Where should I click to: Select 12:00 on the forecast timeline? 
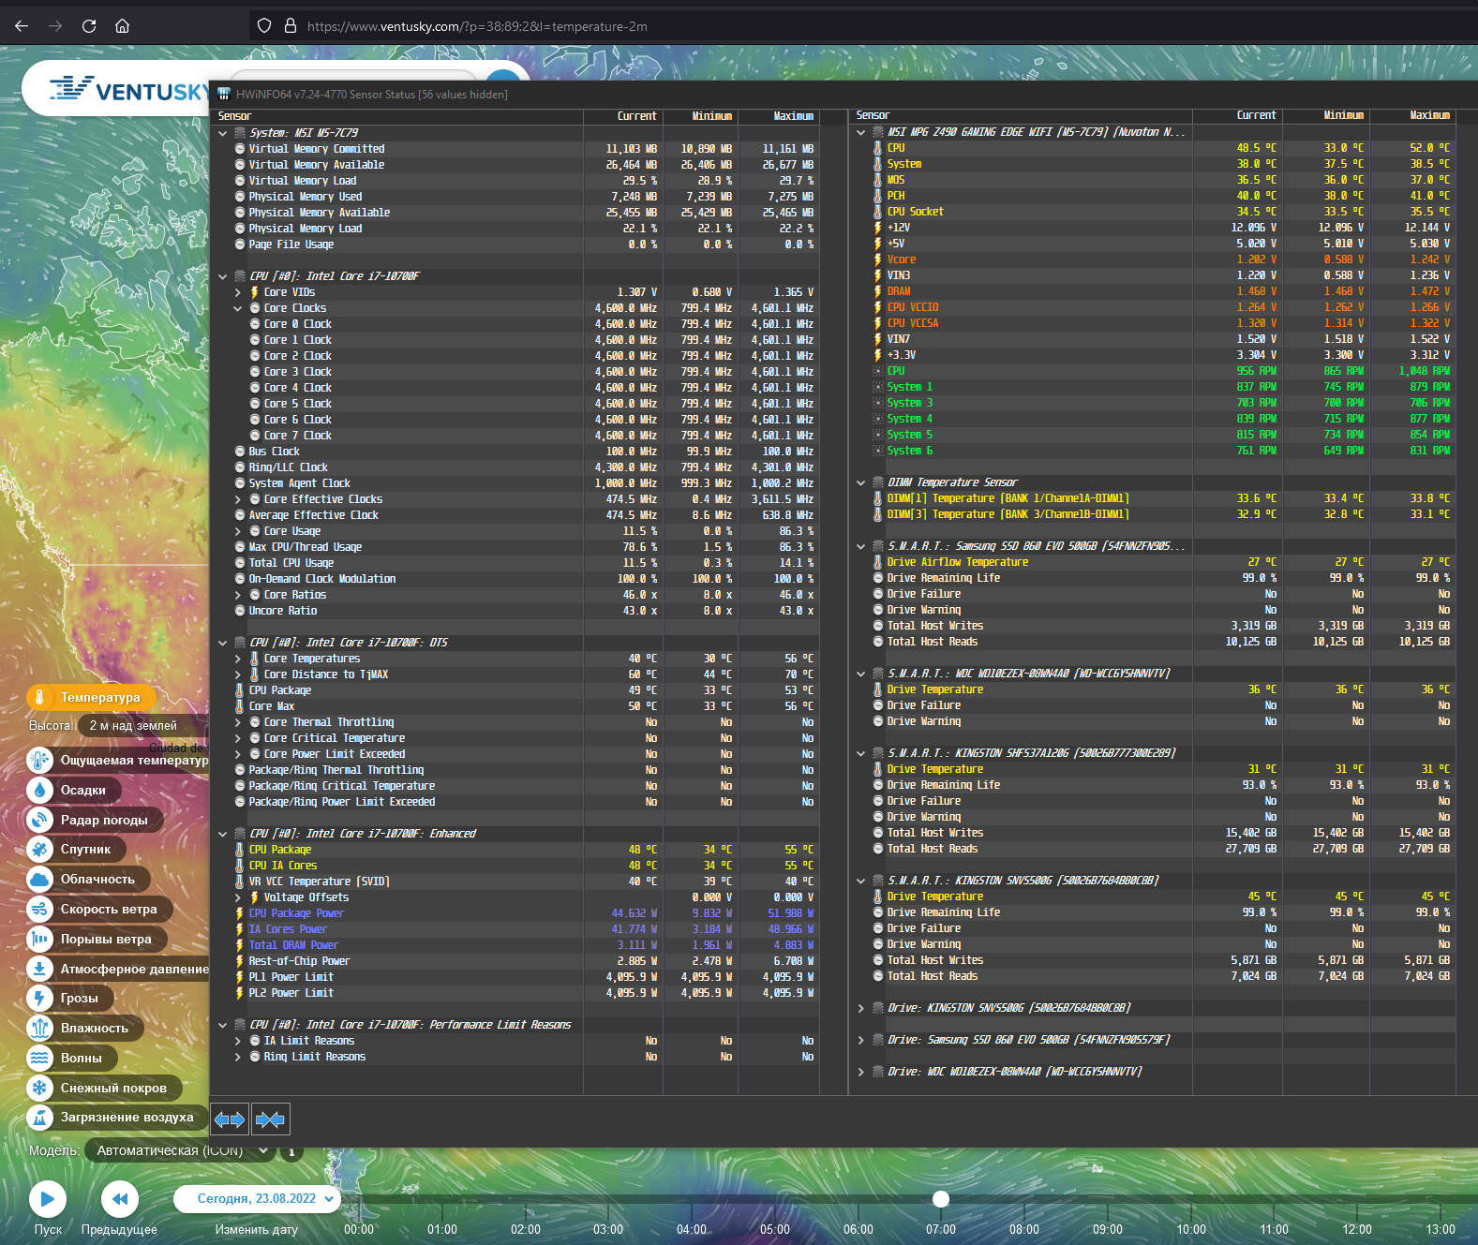point(1357,1229)
